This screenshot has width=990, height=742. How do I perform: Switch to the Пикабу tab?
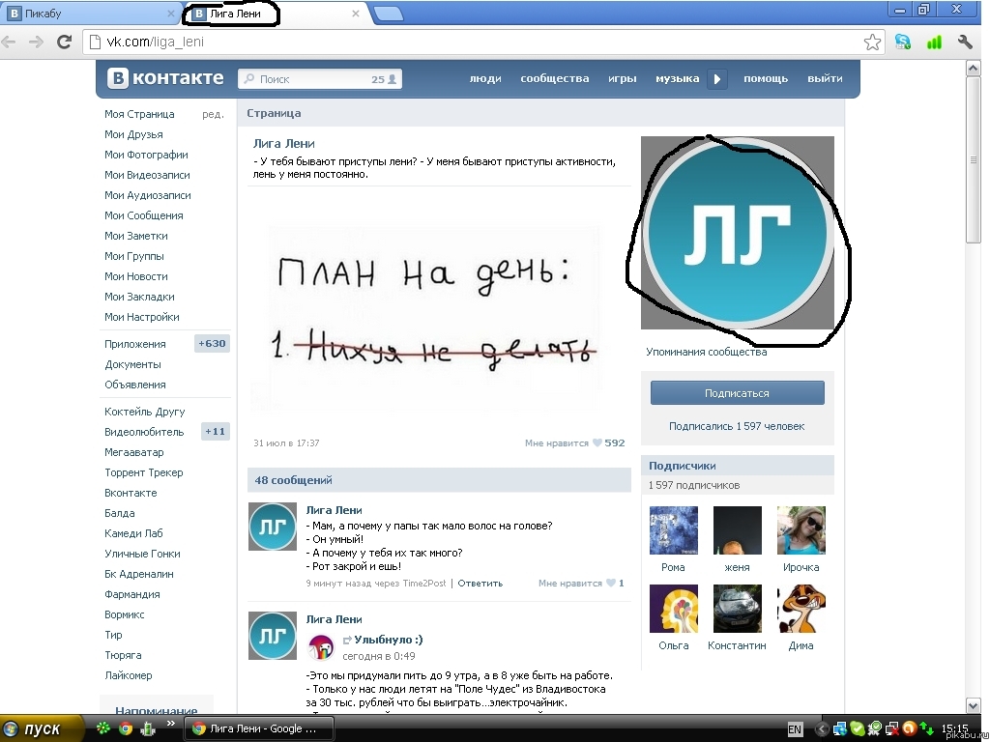pyautogui.click(x=88, y=14)
